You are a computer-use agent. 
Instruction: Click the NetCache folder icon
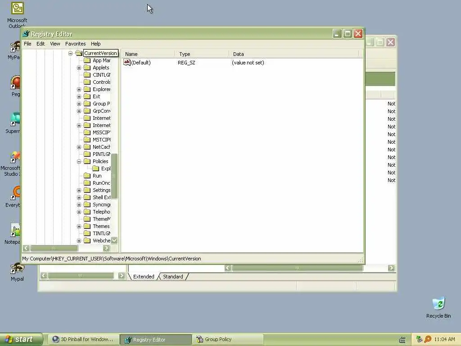[x=87, y=147]
